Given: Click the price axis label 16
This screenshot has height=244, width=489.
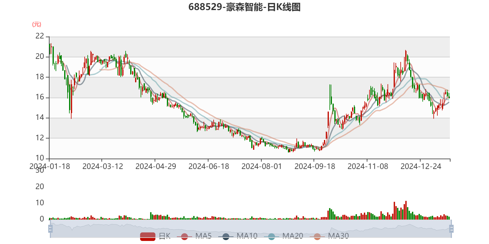Looking at the screenshot, I should click(x=40, y=97).
